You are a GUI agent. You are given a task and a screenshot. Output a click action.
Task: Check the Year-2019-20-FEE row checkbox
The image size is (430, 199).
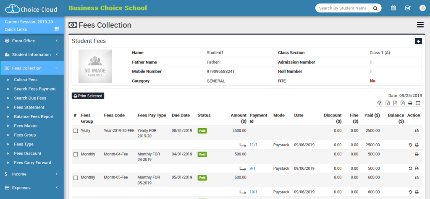click(x=76, y=131)
